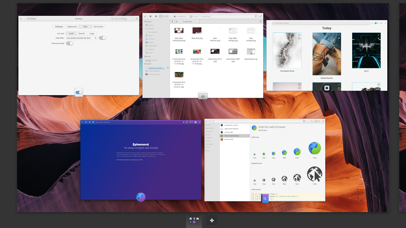Viewport: 406px width, 228px height.
Task: Select process-stop in icon list
Action: 234,139
